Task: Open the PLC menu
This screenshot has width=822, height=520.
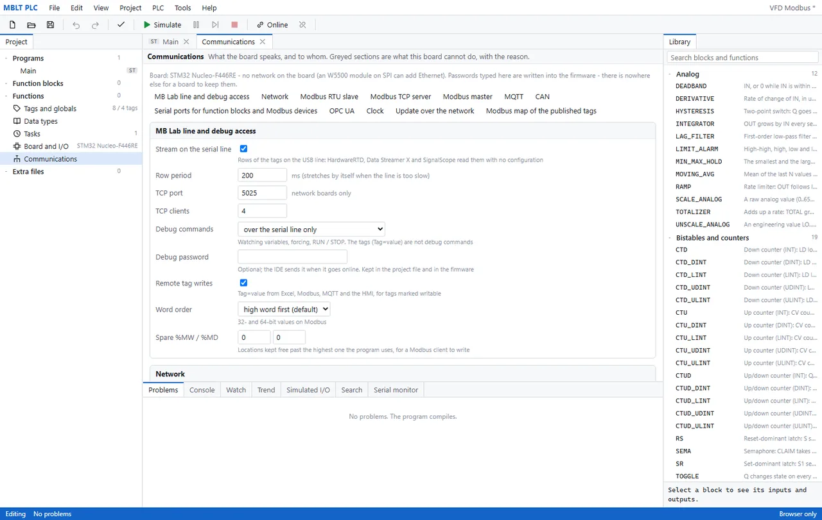Action: (158, 8)
